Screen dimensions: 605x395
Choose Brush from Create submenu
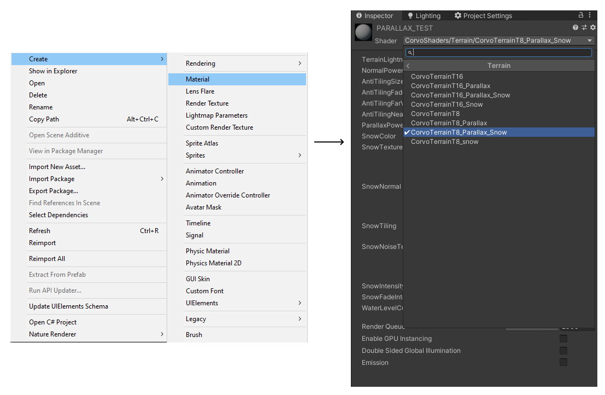pos(237,335)
